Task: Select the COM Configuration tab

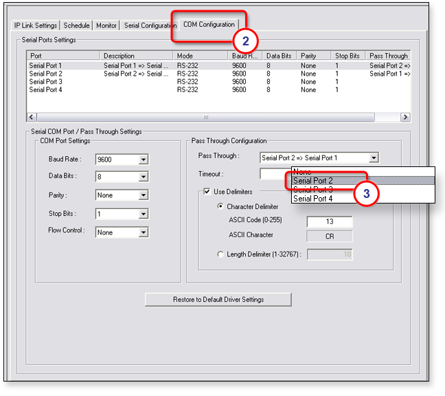Action: (x=209, y=24)
